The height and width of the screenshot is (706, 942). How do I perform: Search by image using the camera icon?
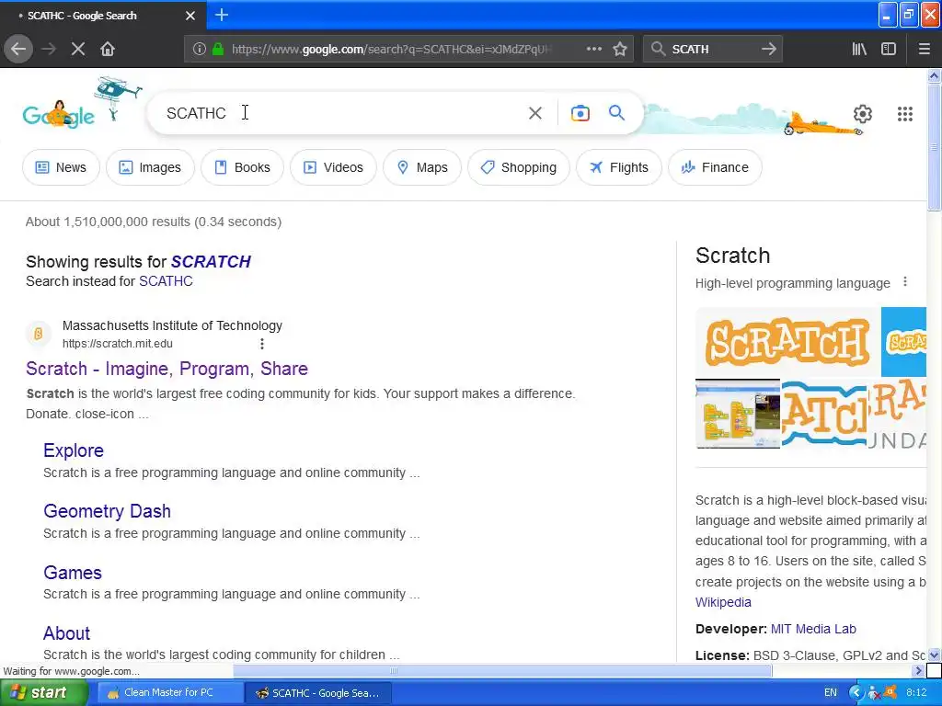click(x=580, y=113)
